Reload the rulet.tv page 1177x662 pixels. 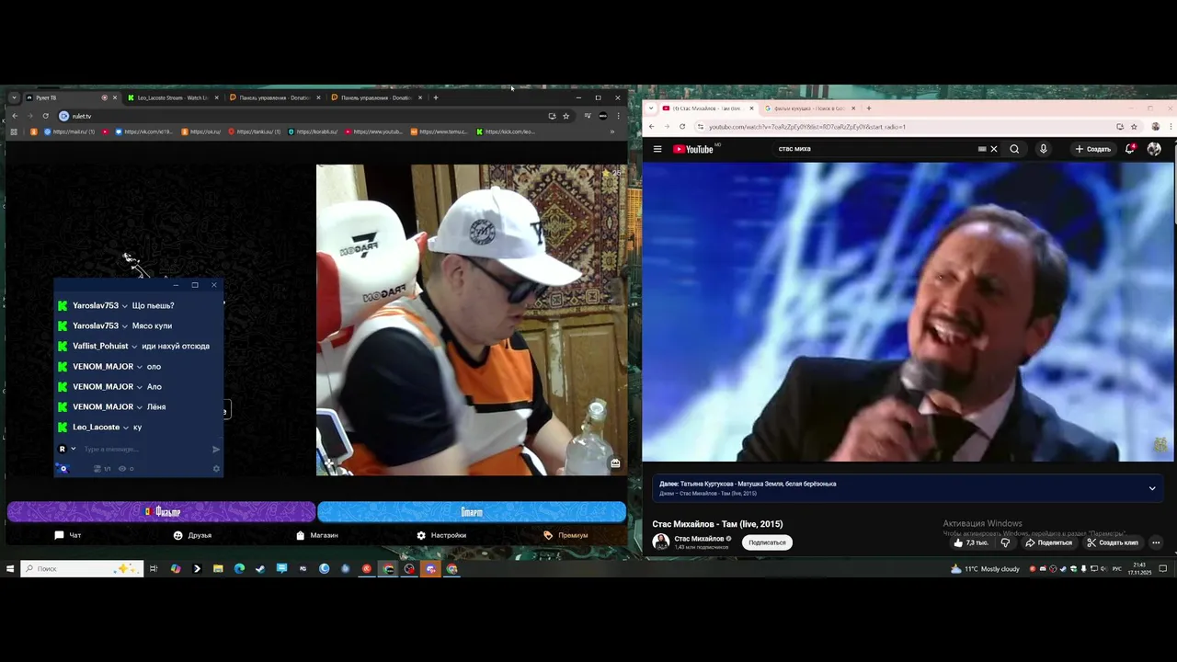[x=45, y=116]
